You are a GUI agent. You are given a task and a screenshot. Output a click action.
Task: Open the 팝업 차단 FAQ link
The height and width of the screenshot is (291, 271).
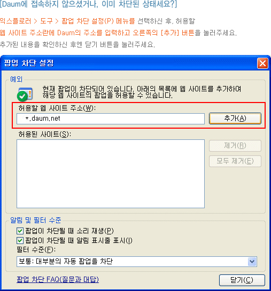point(58,279)
